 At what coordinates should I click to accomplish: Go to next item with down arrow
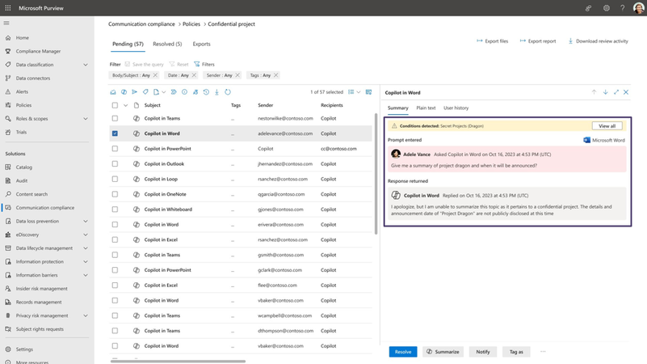click(x=605, y=92)
